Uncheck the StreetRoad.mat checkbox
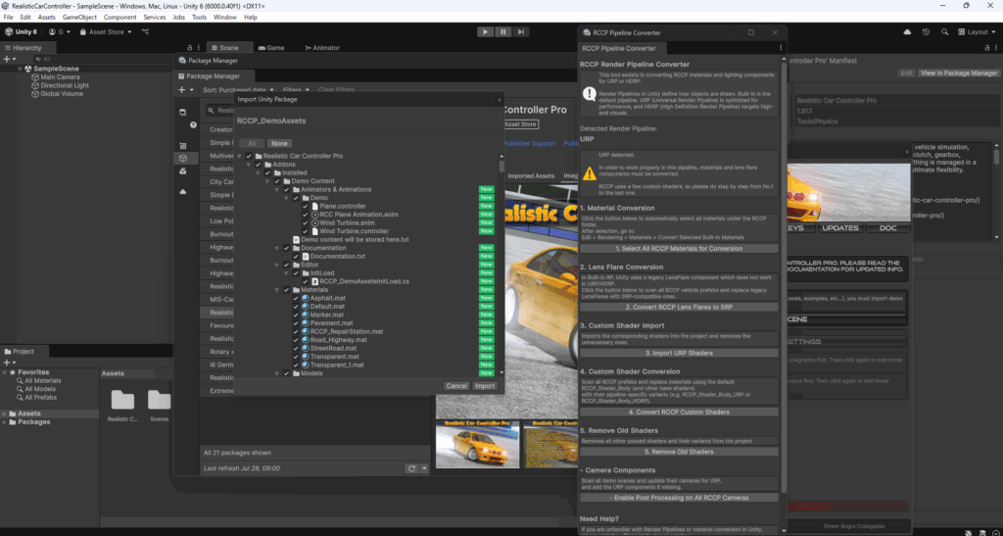The width and height of the screenshot is (1003, 536). 296,348
